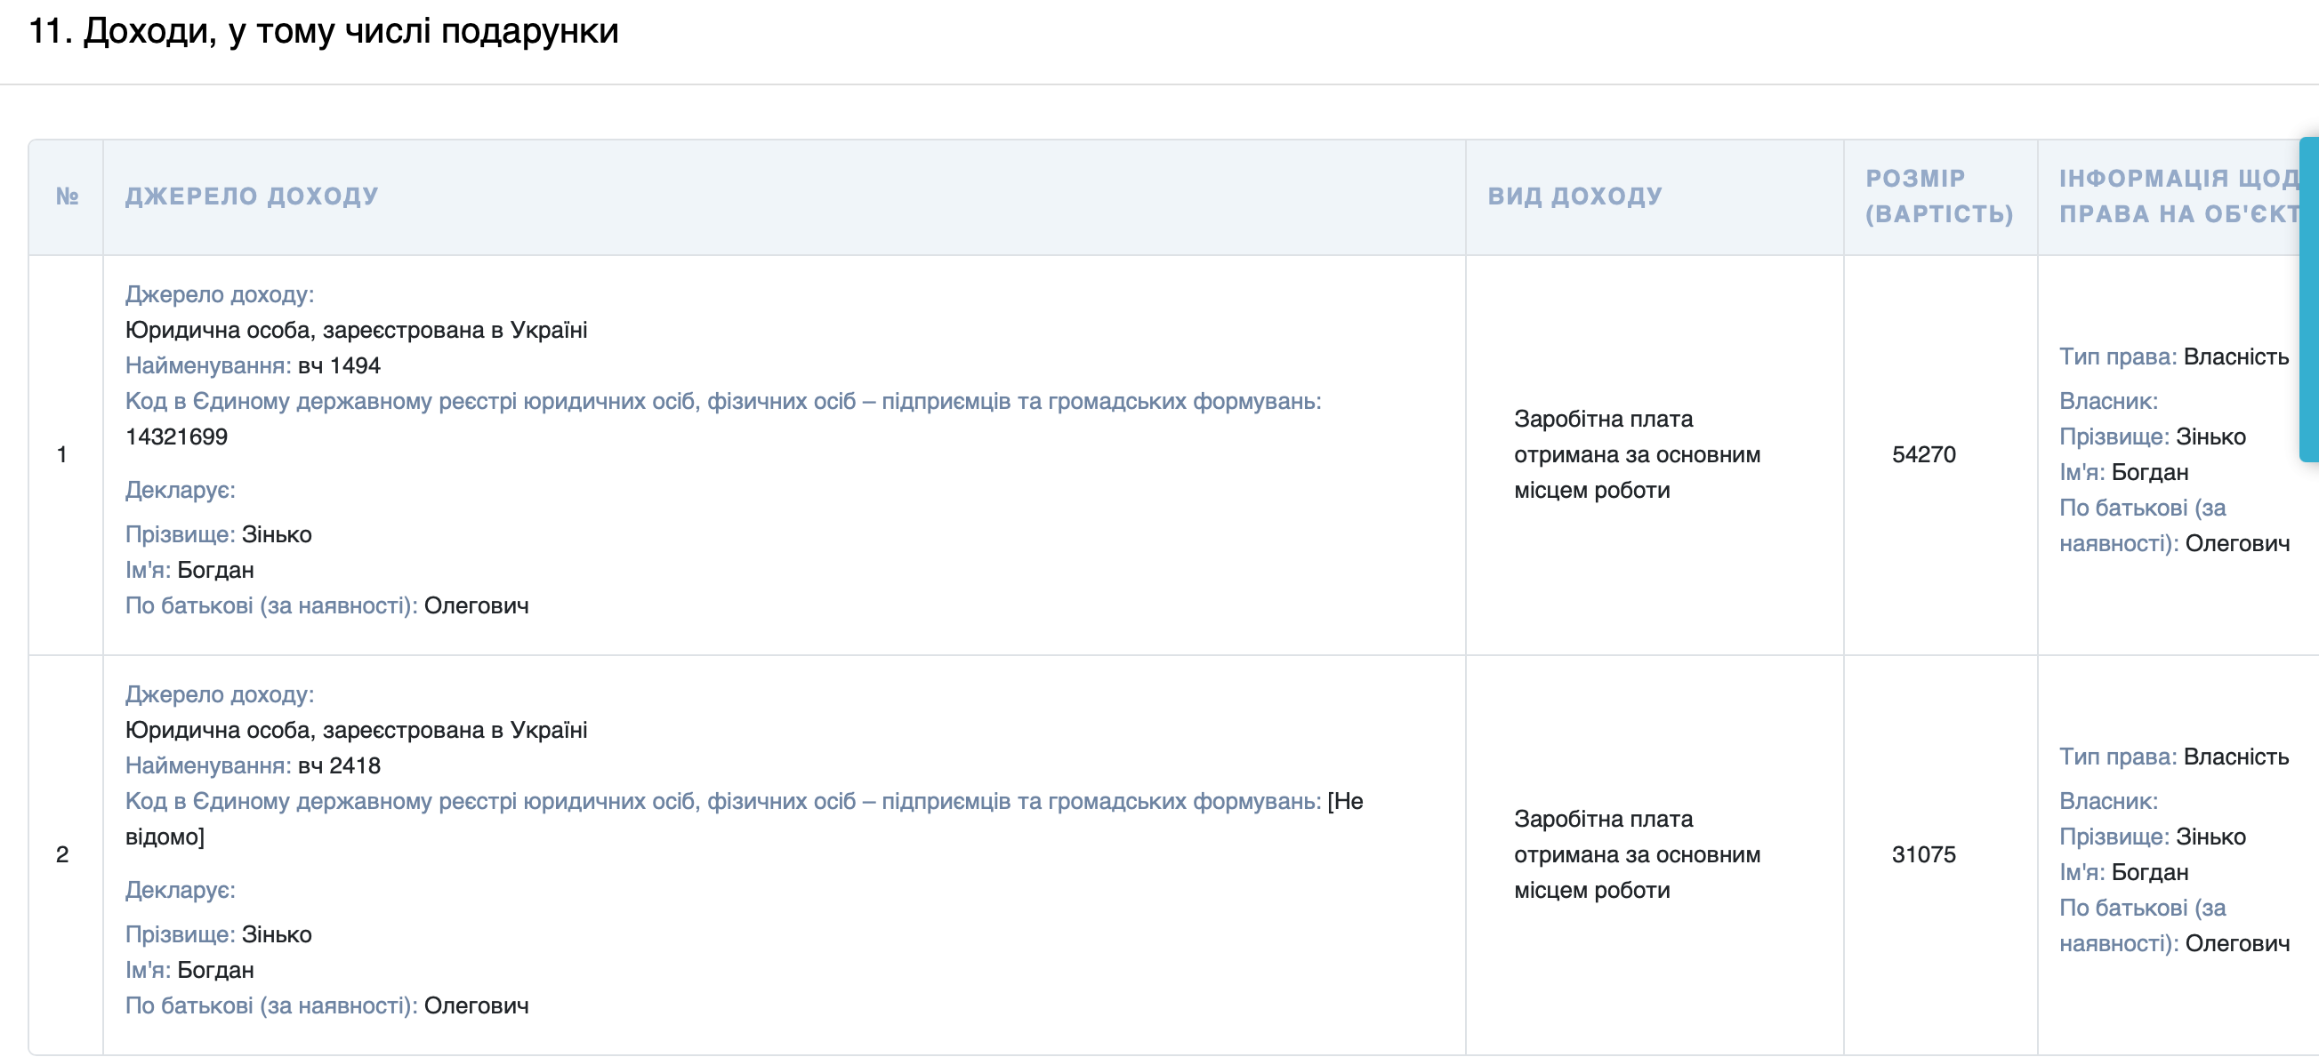2319x1057 pixels.
Task: Click the "Вид доходу" column header
Action: point(1574,196)
